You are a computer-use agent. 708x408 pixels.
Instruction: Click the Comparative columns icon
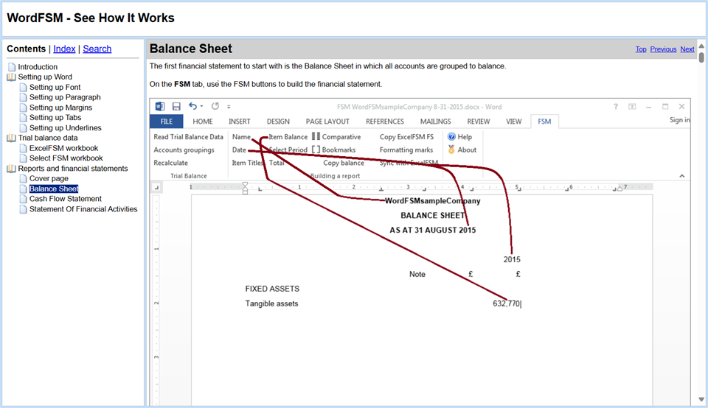pyautogui.click(x=316, y=136)
